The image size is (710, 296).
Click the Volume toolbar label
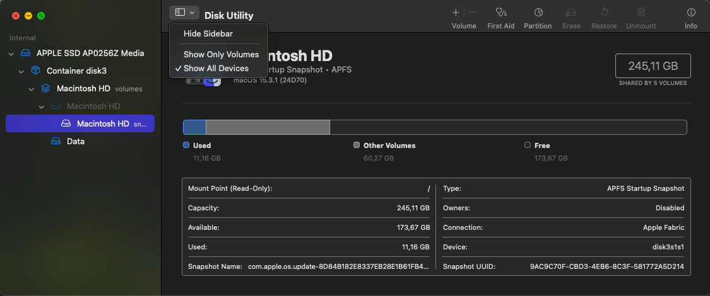(x=464, y=26)
